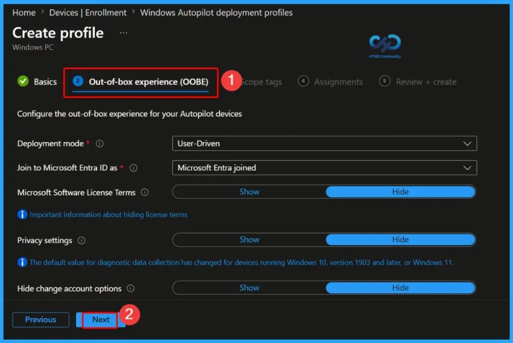Click the Deployment mode label text
The height and width of the screenshot is (343, 513).
coord(51,143)
